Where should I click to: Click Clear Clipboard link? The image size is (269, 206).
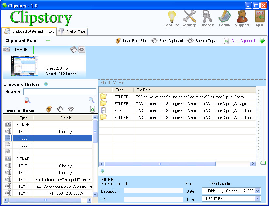point(243,41)
